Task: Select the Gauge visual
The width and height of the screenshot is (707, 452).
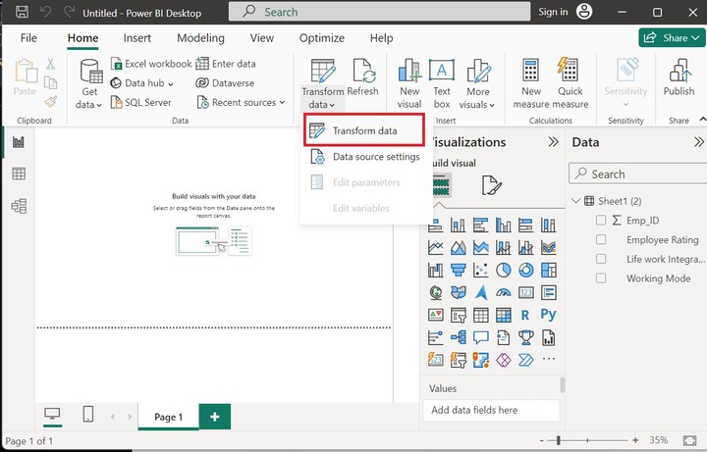Action: point(503,292)
